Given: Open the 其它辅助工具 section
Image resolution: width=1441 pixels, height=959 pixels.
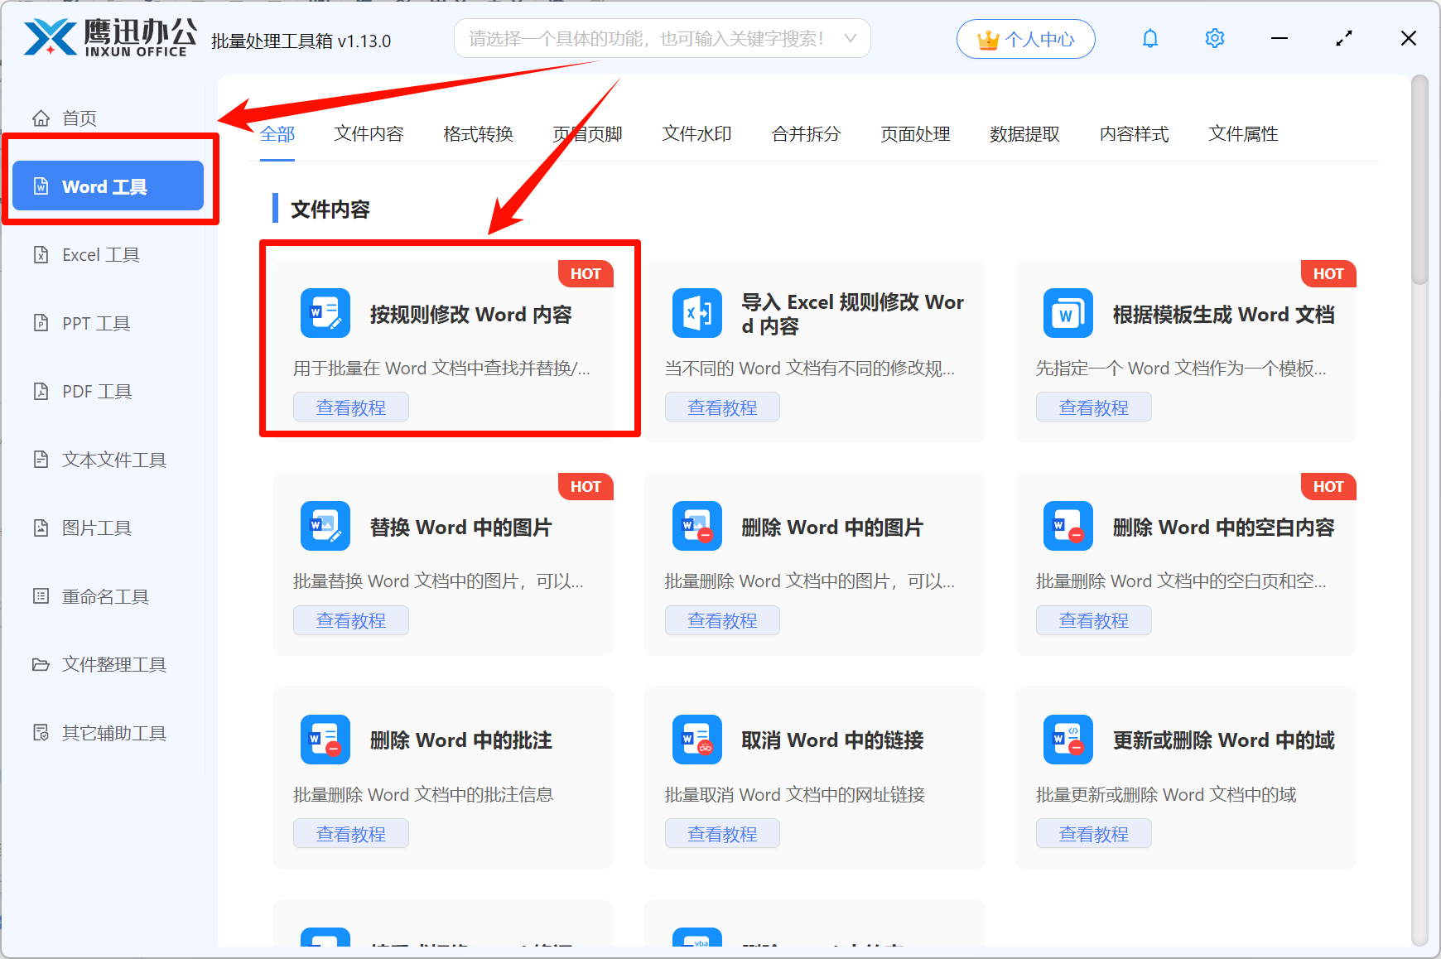Looking at the screenshot, I should tap(113, 732).
